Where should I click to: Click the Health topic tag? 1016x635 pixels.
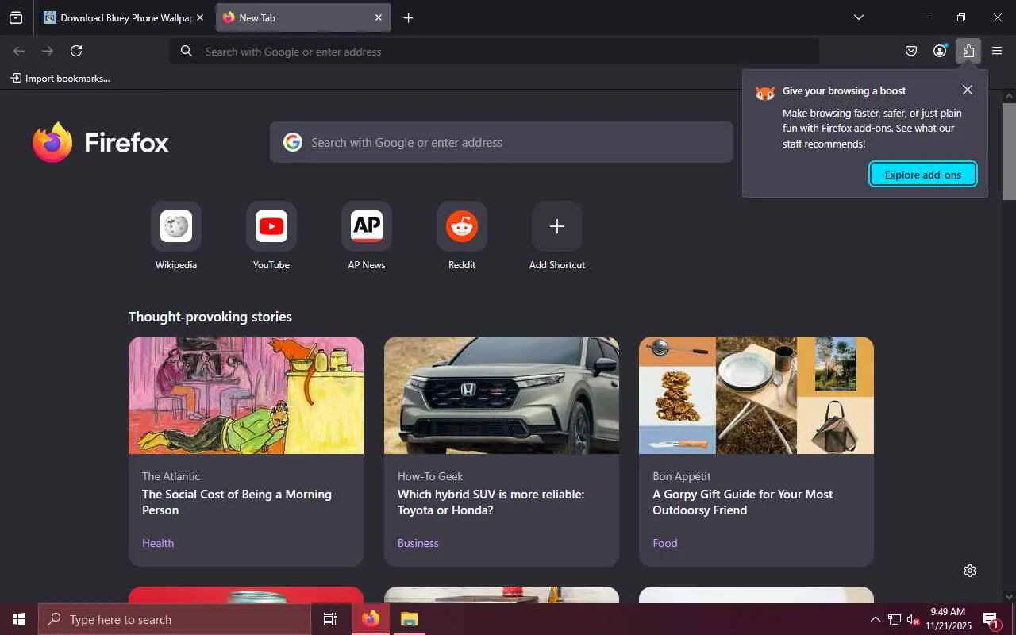(x=158, y=543)
